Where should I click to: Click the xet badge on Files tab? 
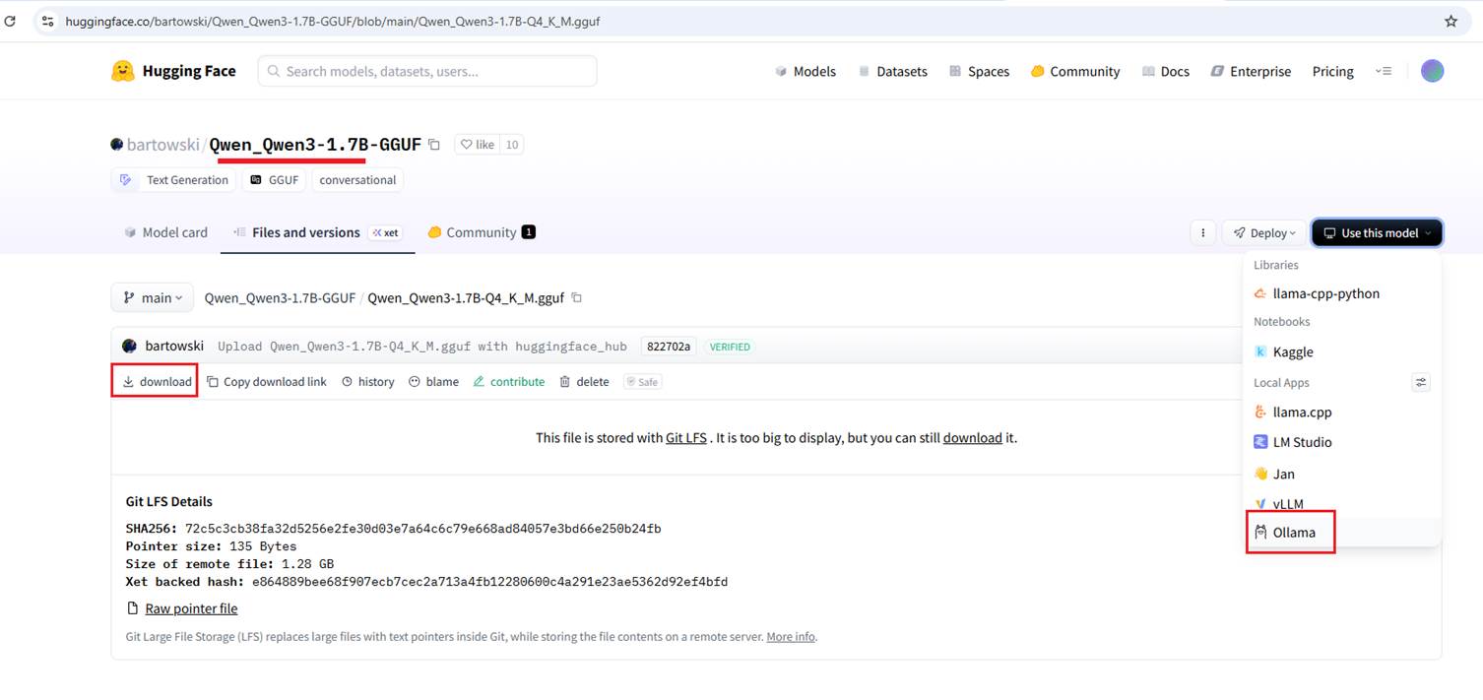tap(385, 232)
